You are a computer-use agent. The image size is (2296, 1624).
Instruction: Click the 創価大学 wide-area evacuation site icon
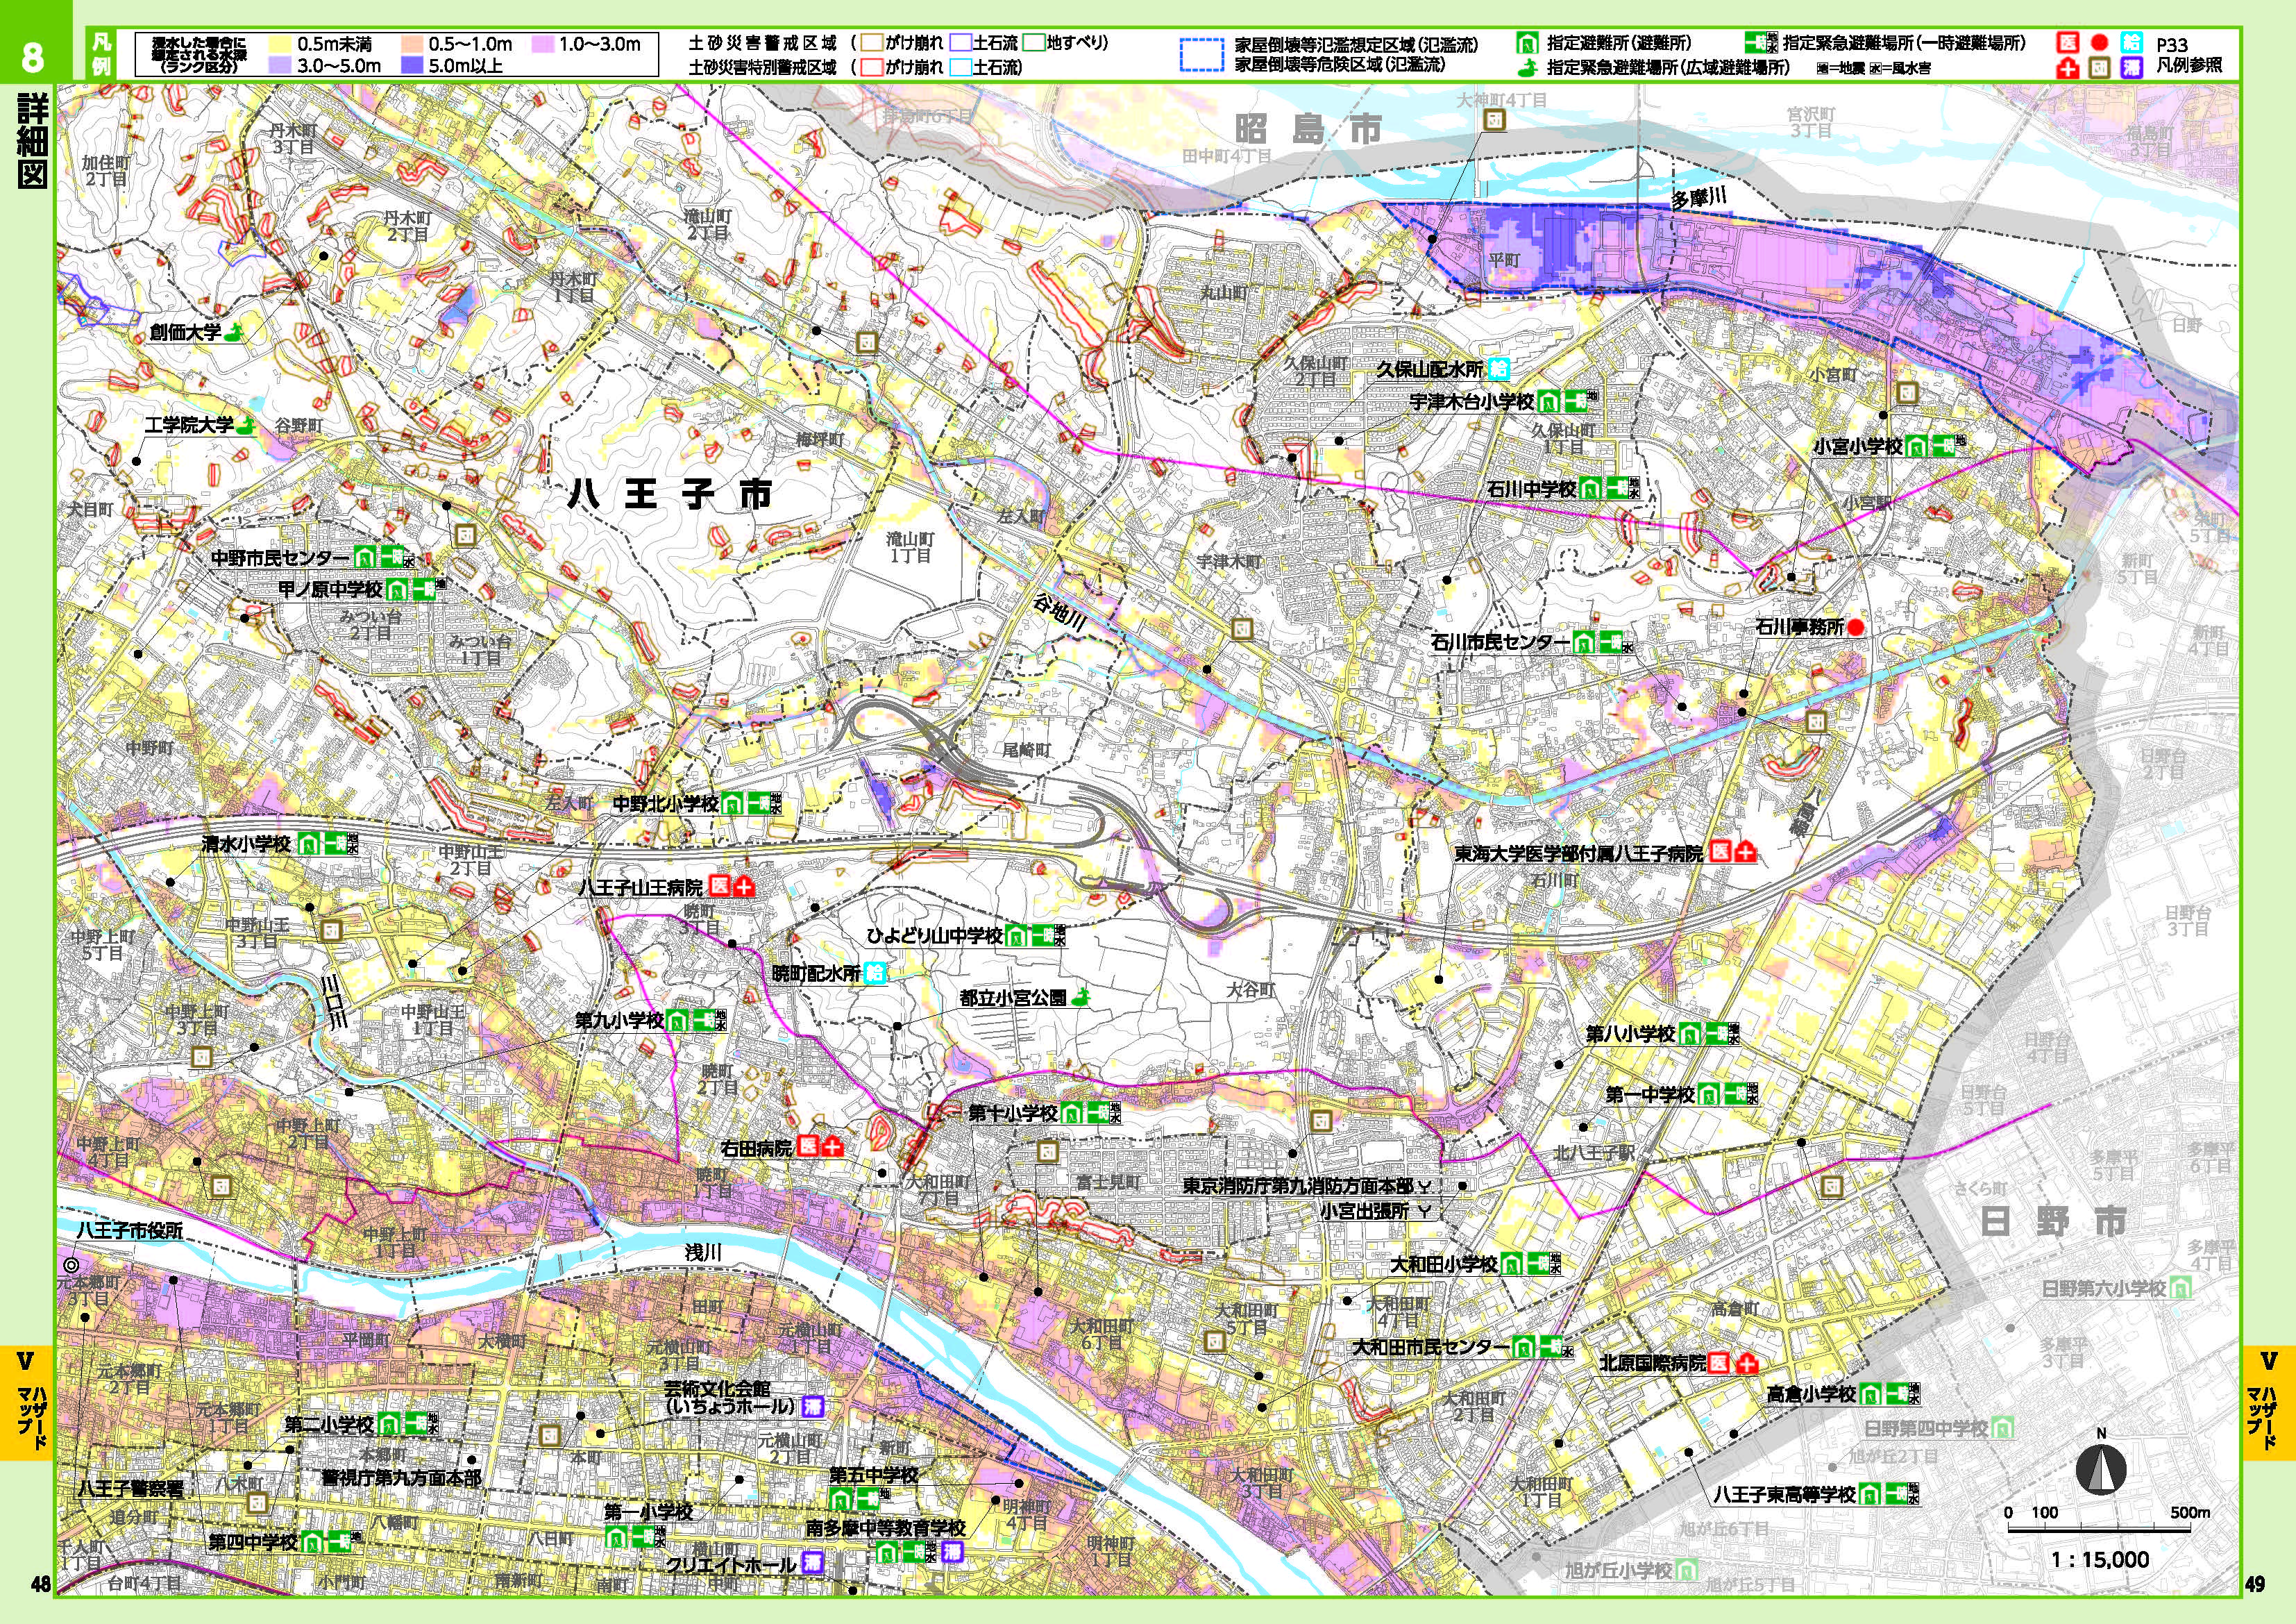click(233, 333)
